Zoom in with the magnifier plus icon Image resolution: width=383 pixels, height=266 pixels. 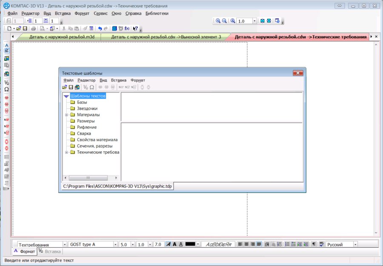(x=218, y=21)
